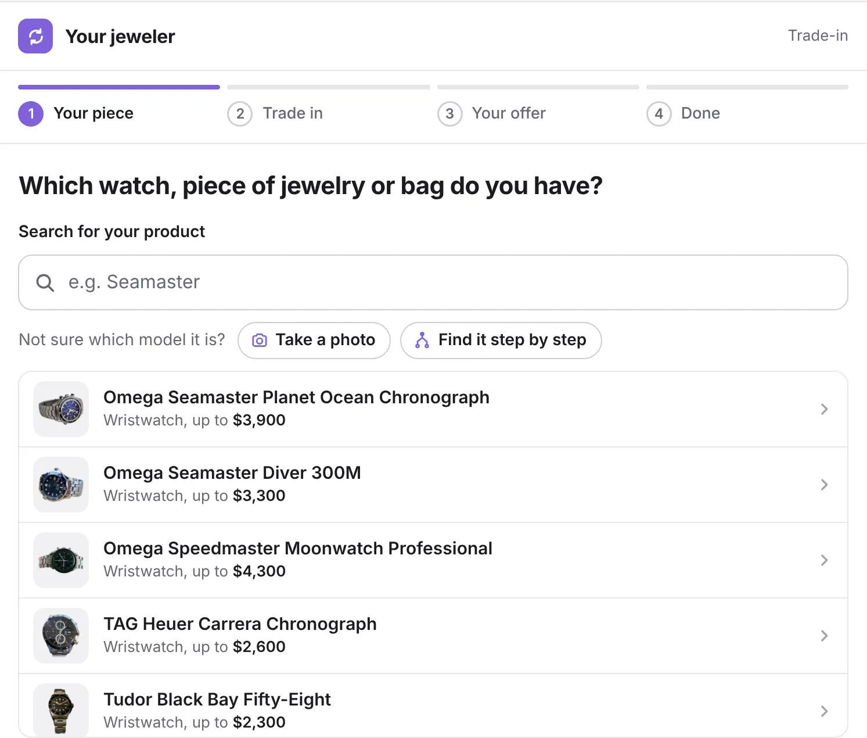Select Omega Seamaster Diver 300M title
This screenshot has width=867, height=738.
[x=232, y=473]
